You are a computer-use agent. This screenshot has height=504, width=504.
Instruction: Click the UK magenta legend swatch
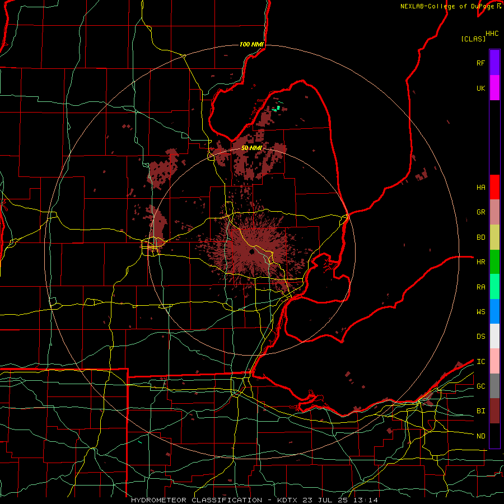pyautogui.click(x=494, y=88)
